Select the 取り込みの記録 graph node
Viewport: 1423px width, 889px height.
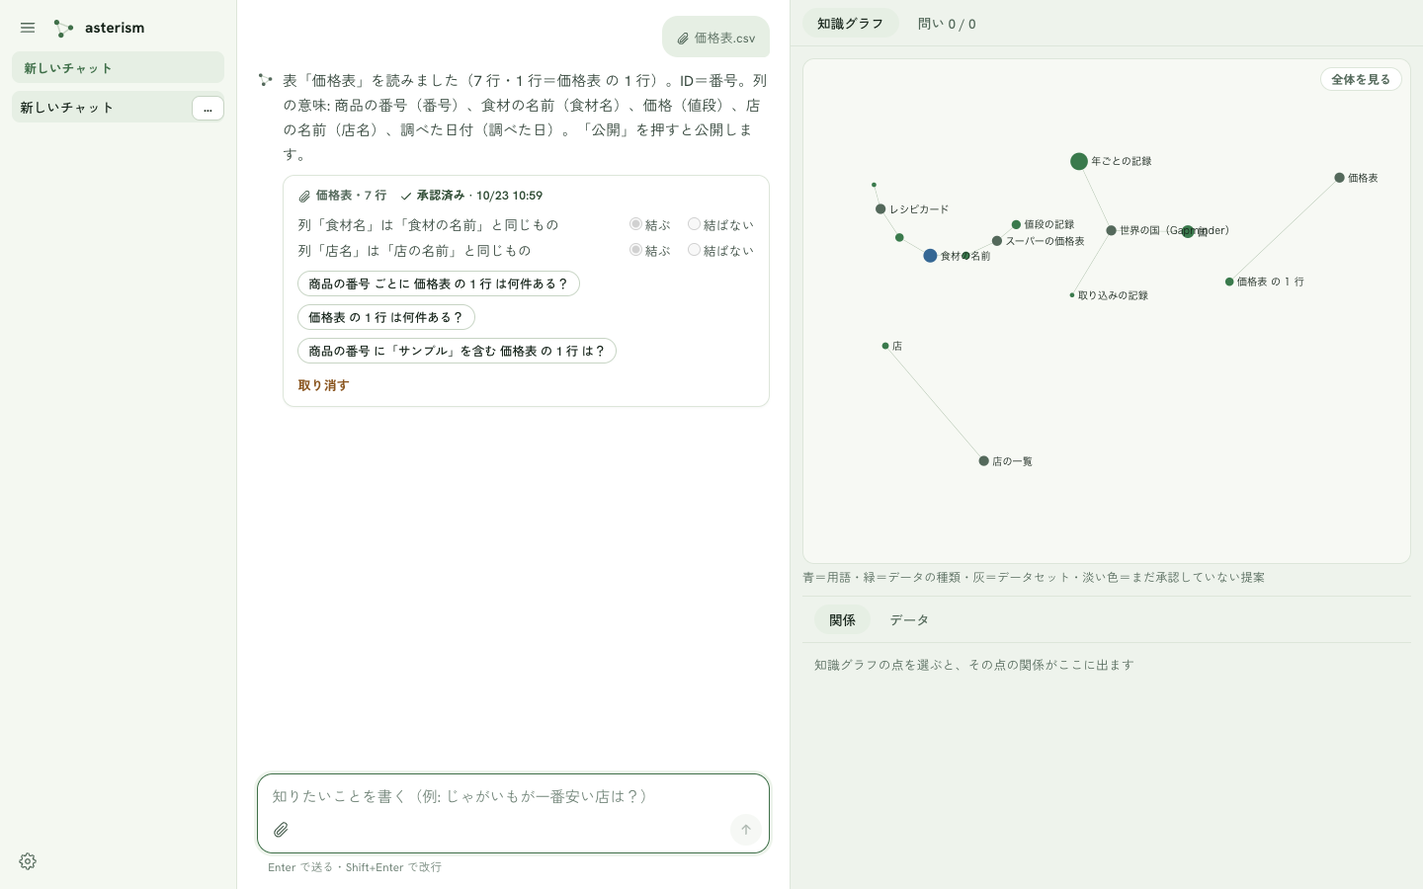(x=1072, y=295)
